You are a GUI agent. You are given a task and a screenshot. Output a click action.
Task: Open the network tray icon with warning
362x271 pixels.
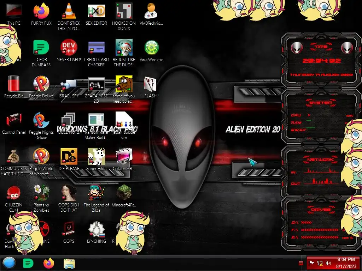320,263
